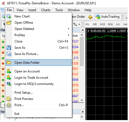Click the New Chart icon in File menu
This screenshot has width=129, height=122.
[9, 17]
